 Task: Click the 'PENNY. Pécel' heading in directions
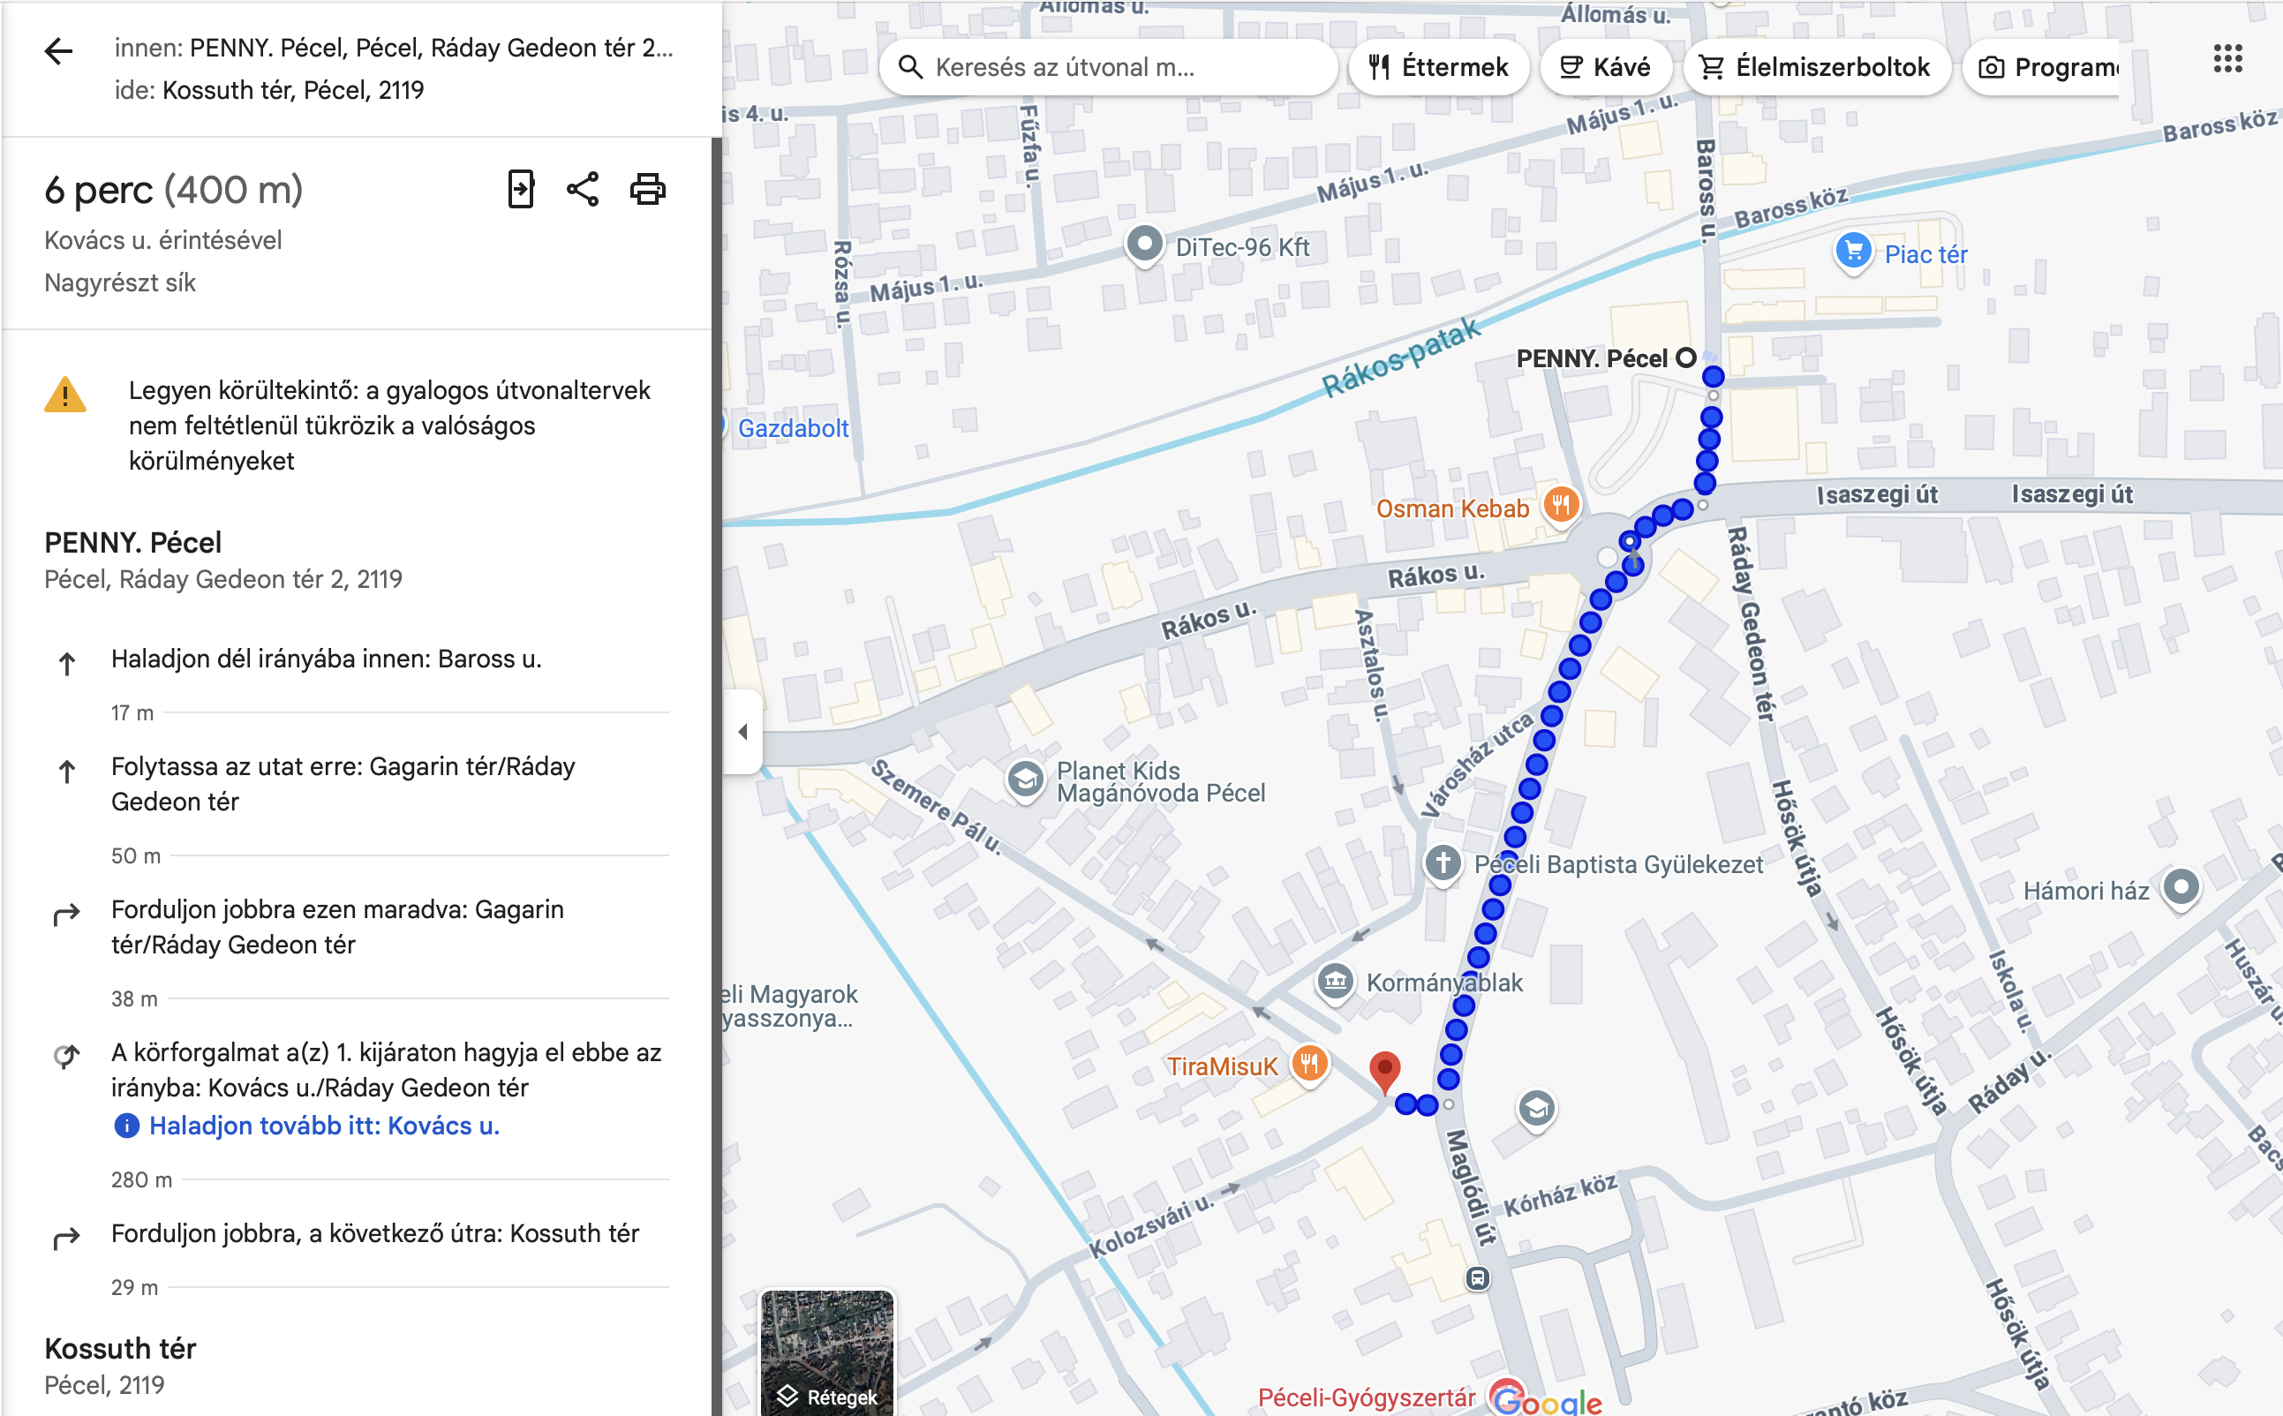point(133,542)
